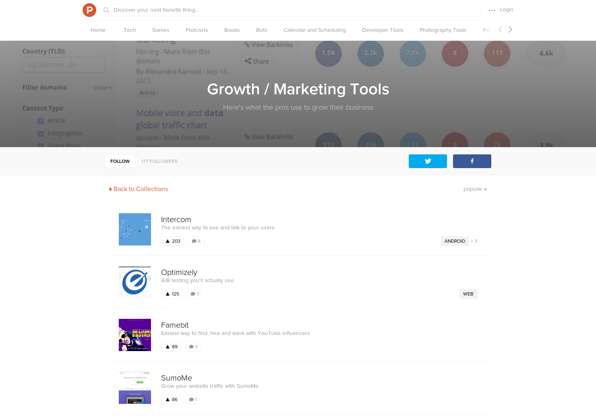Screen dimensions: 596x418
Task: Open the popular sort dropdown
Action: click(x=474, y=189)
